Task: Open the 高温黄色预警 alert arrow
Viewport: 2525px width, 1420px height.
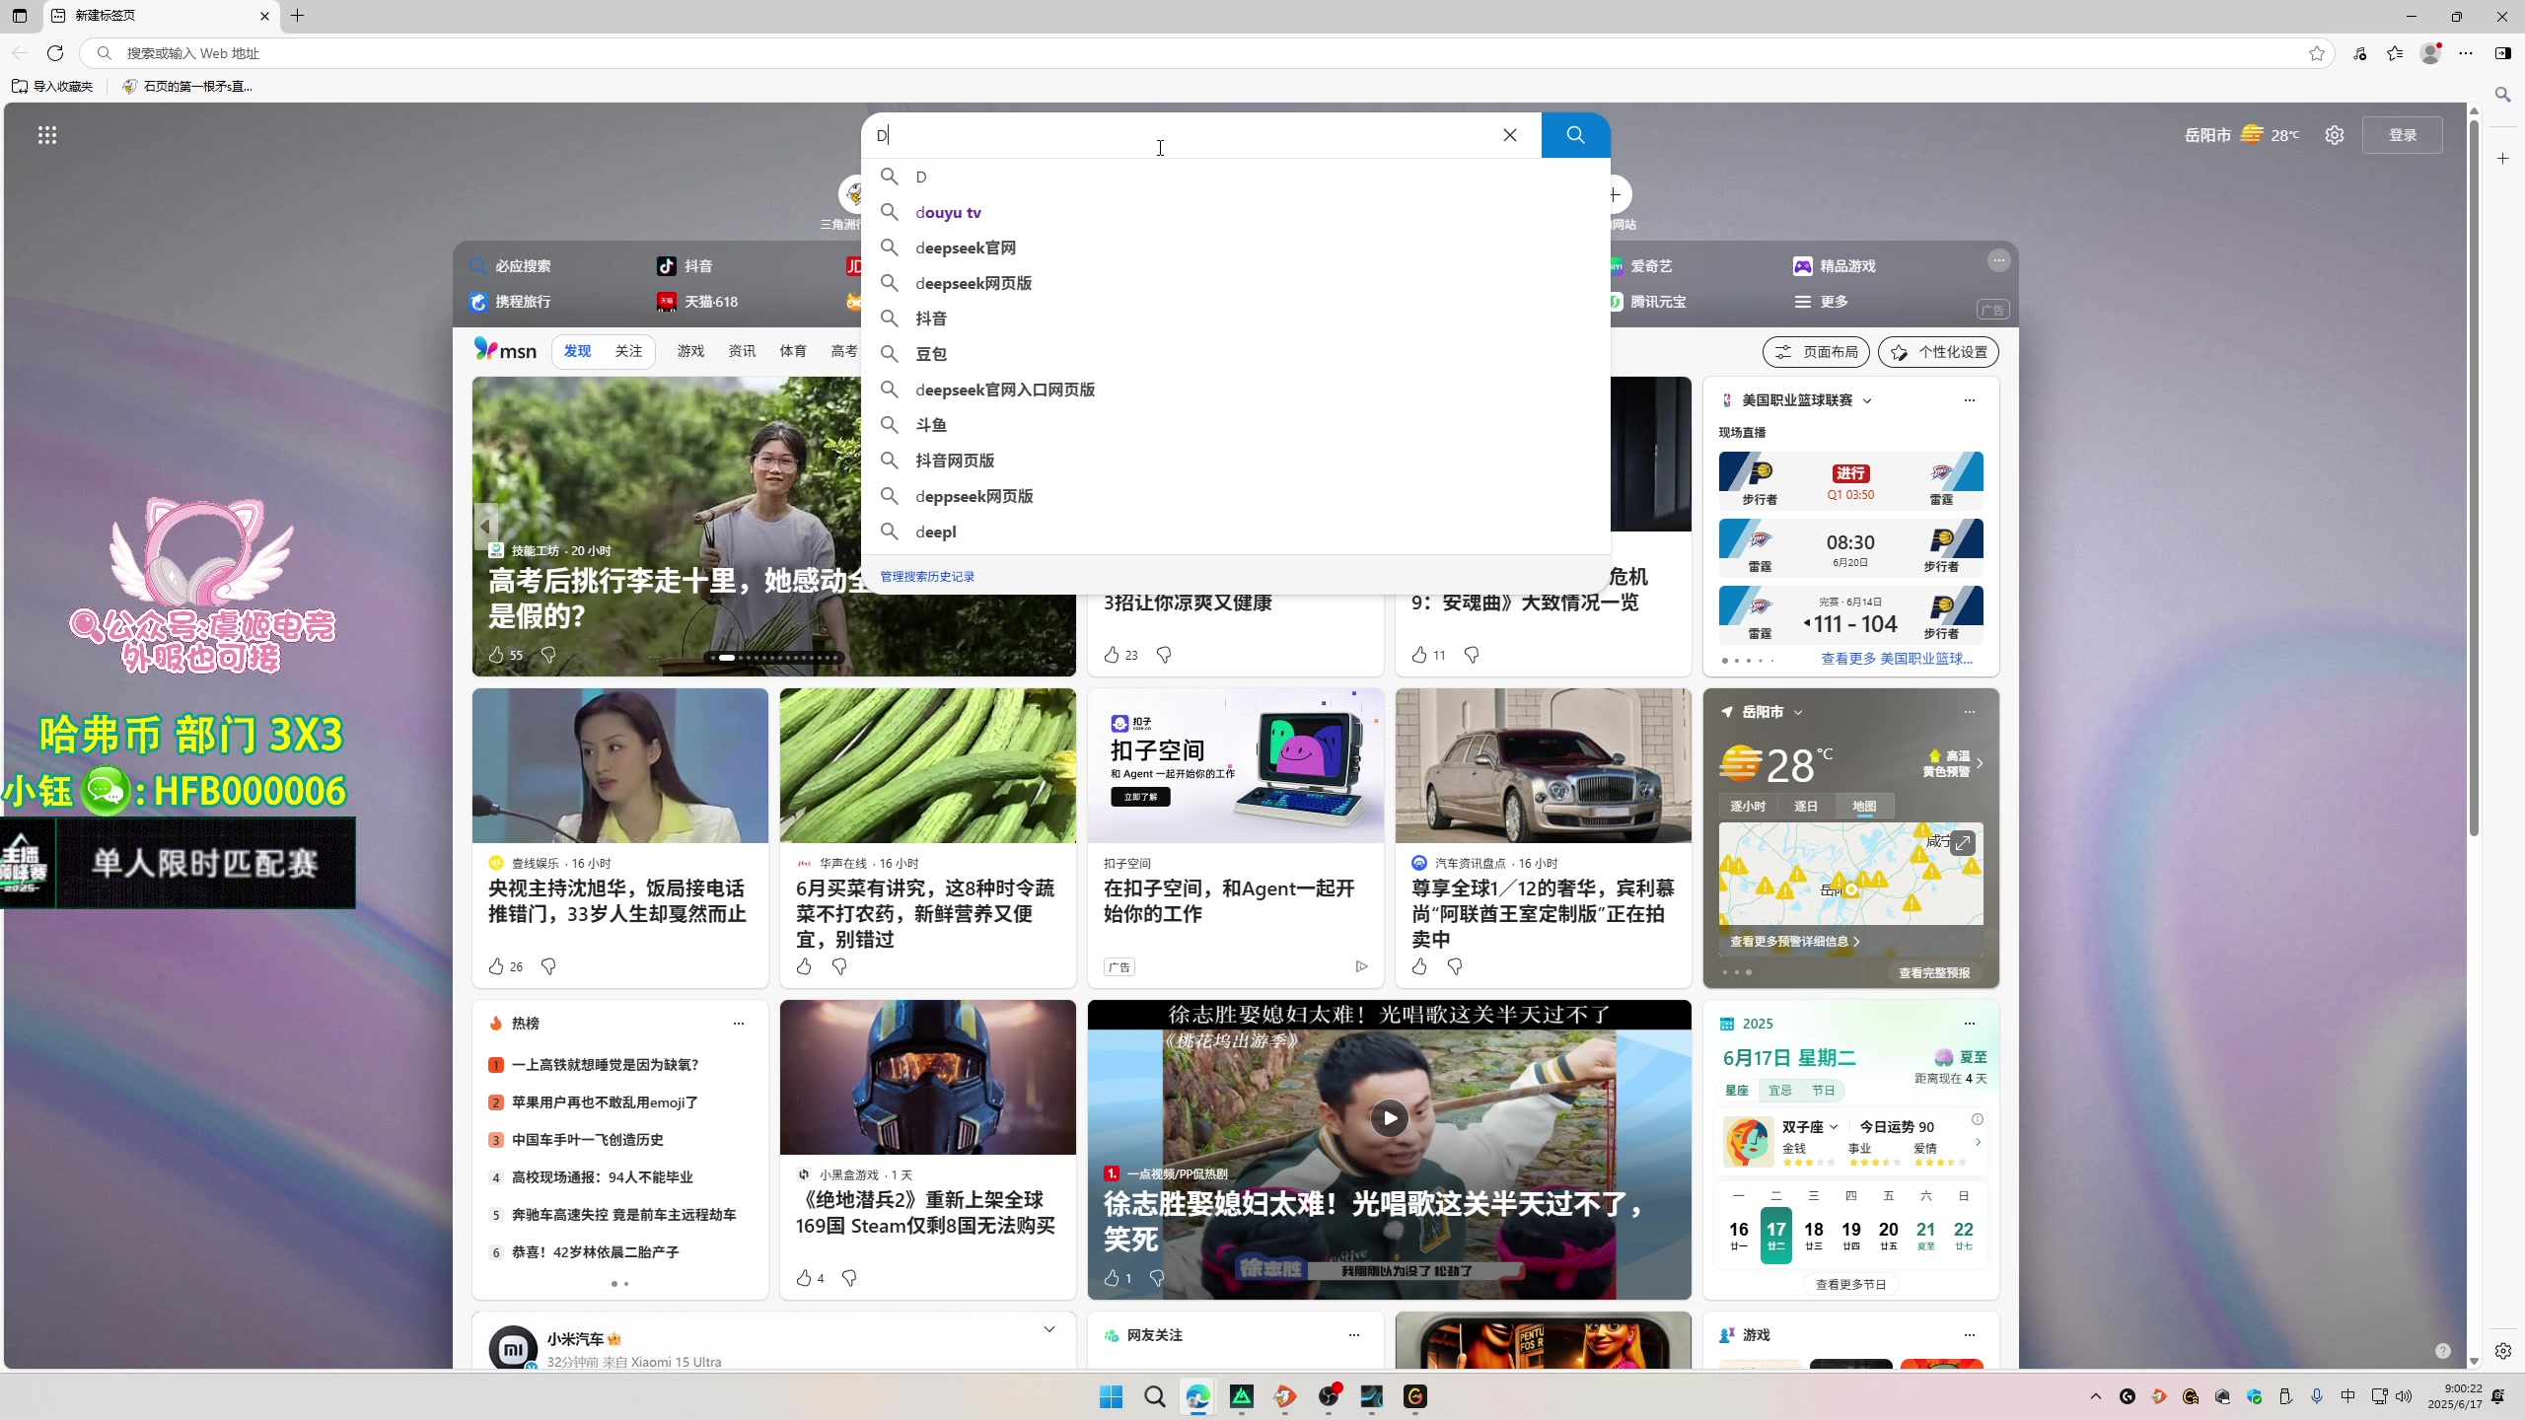Action: pyautogui.click(x=1980, y=763)
